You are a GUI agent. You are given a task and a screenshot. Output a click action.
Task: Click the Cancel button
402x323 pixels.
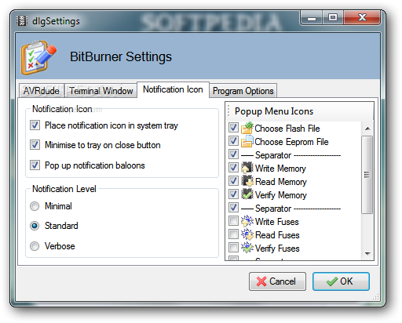[277, 281]
